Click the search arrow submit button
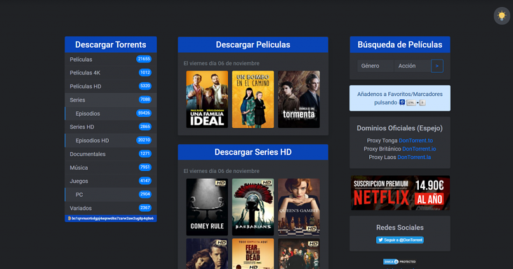 [x=437, y=66]
